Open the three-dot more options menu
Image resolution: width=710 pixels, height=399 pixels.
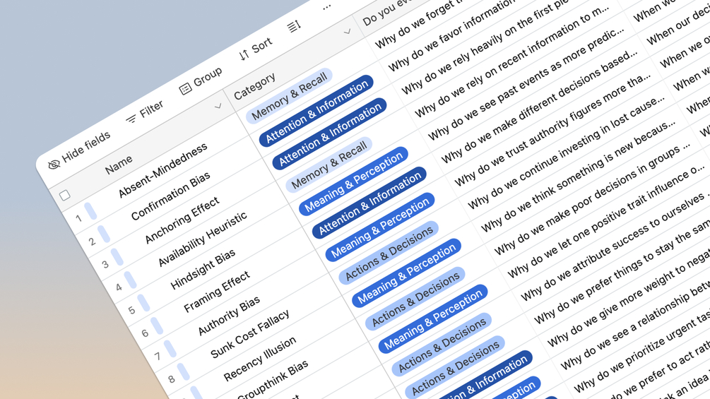pyautogui.click(x=327, y=8)
